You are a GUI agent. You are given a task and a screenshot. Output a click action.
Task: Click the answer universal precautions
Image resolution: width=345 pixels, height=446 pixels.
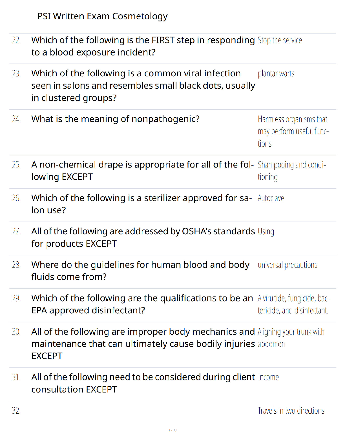287,265
